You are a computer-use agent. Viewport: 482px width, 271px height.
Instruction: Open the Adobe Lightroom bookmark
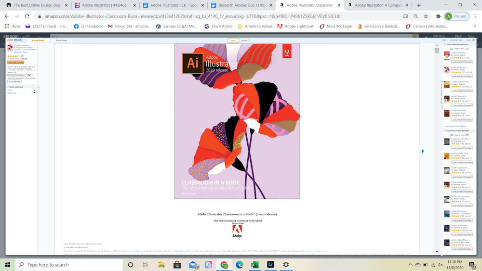point(296,26)
